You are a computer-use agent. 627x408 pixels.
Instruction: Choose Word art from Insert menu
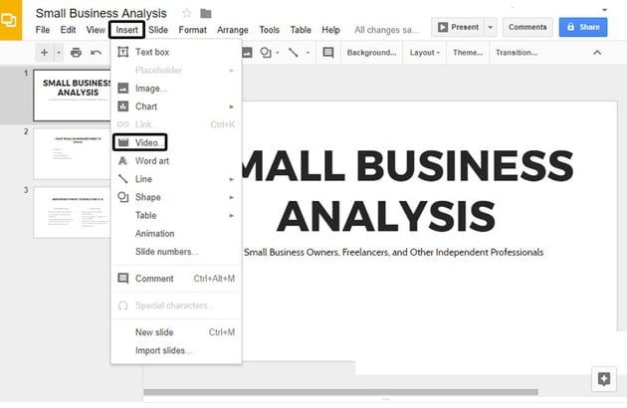tap(176, 161)
